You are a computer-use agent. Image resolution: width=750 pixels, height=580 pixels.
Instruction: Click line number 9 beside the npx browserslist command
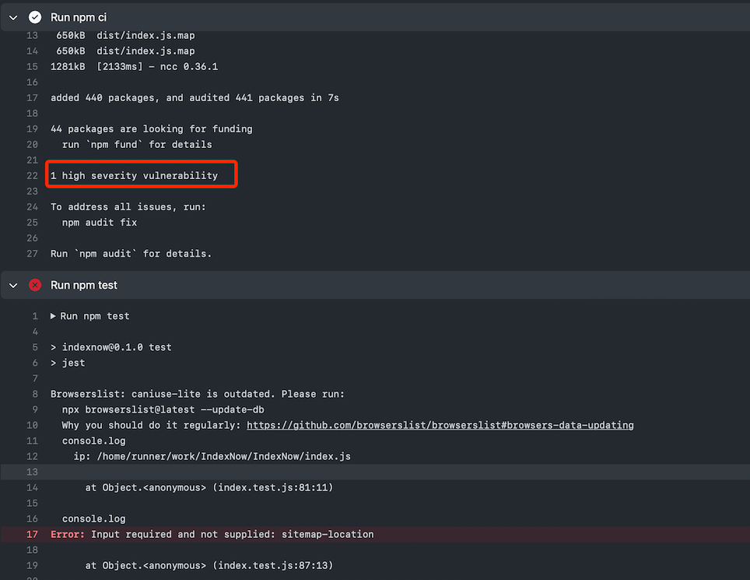(34, 410)
